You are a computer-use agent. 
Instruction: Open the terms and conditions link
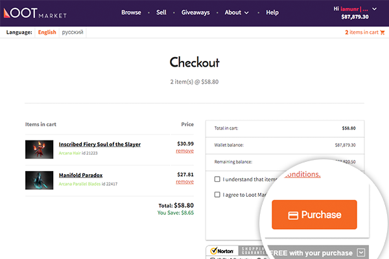(302, 174)
